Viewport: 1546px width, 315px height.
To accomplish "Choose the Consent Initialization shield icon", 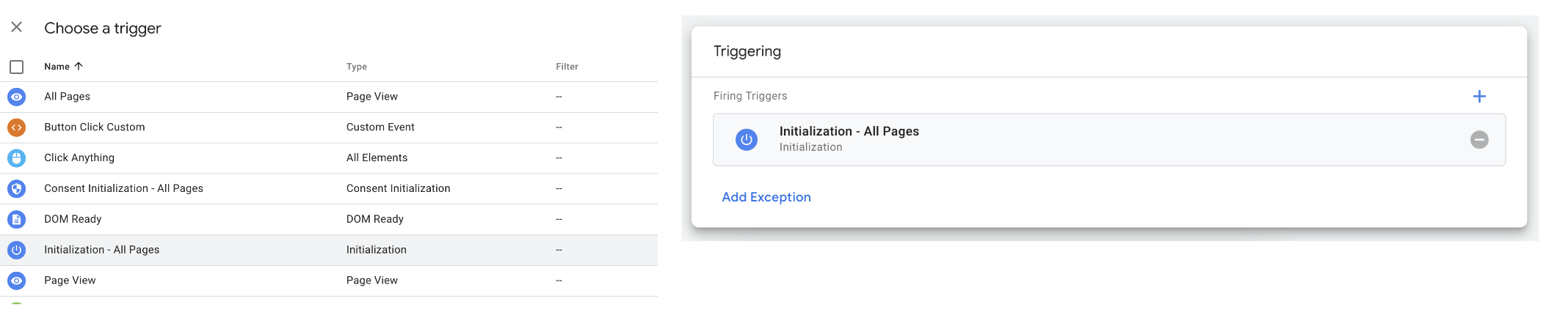I will [16, 189].
